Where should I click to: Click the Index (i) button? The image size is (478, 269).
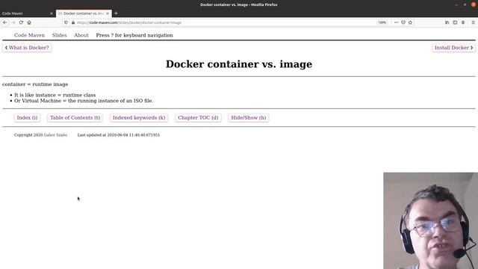click(27, 118)
